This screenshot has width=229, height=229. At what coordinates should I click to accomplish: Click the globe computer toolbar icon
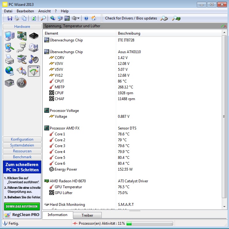[53, 19]
